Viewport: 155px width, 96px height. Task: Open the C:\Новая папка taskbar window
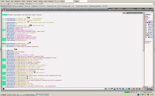point(29,95)
